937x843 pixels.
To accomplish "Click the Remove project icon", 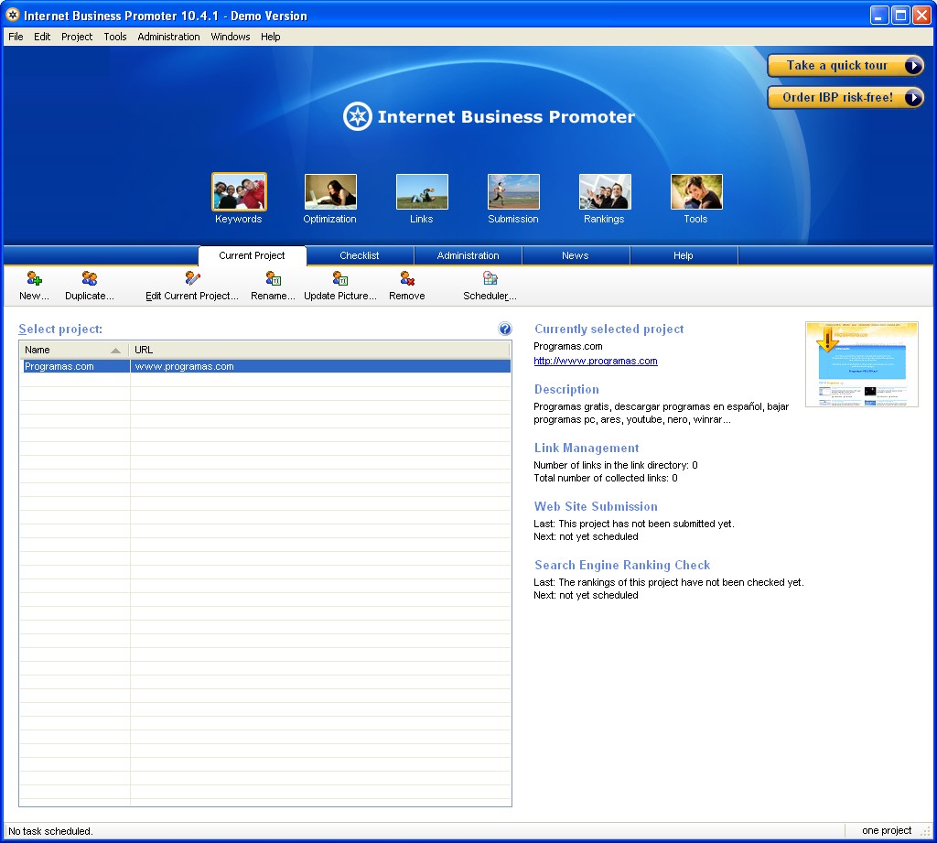I will coord(407,278).
